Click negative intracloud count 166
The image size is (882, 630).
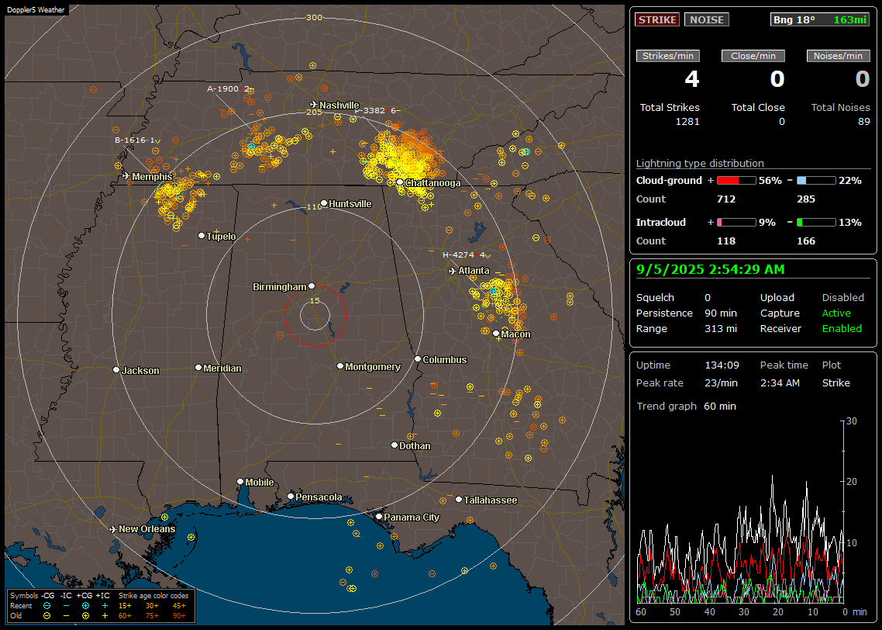[x=806, y=241]
